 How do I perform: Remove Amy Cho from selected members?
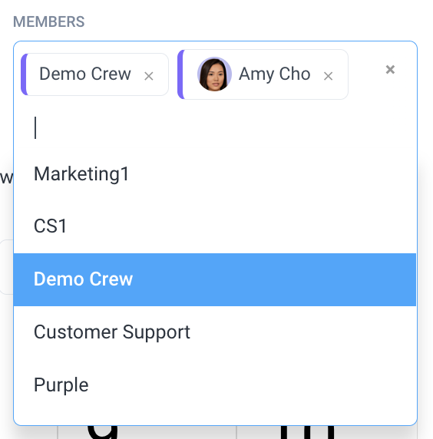pos(328,76)
